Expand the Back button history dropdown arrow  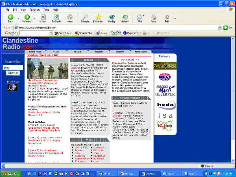click(18, 18)
